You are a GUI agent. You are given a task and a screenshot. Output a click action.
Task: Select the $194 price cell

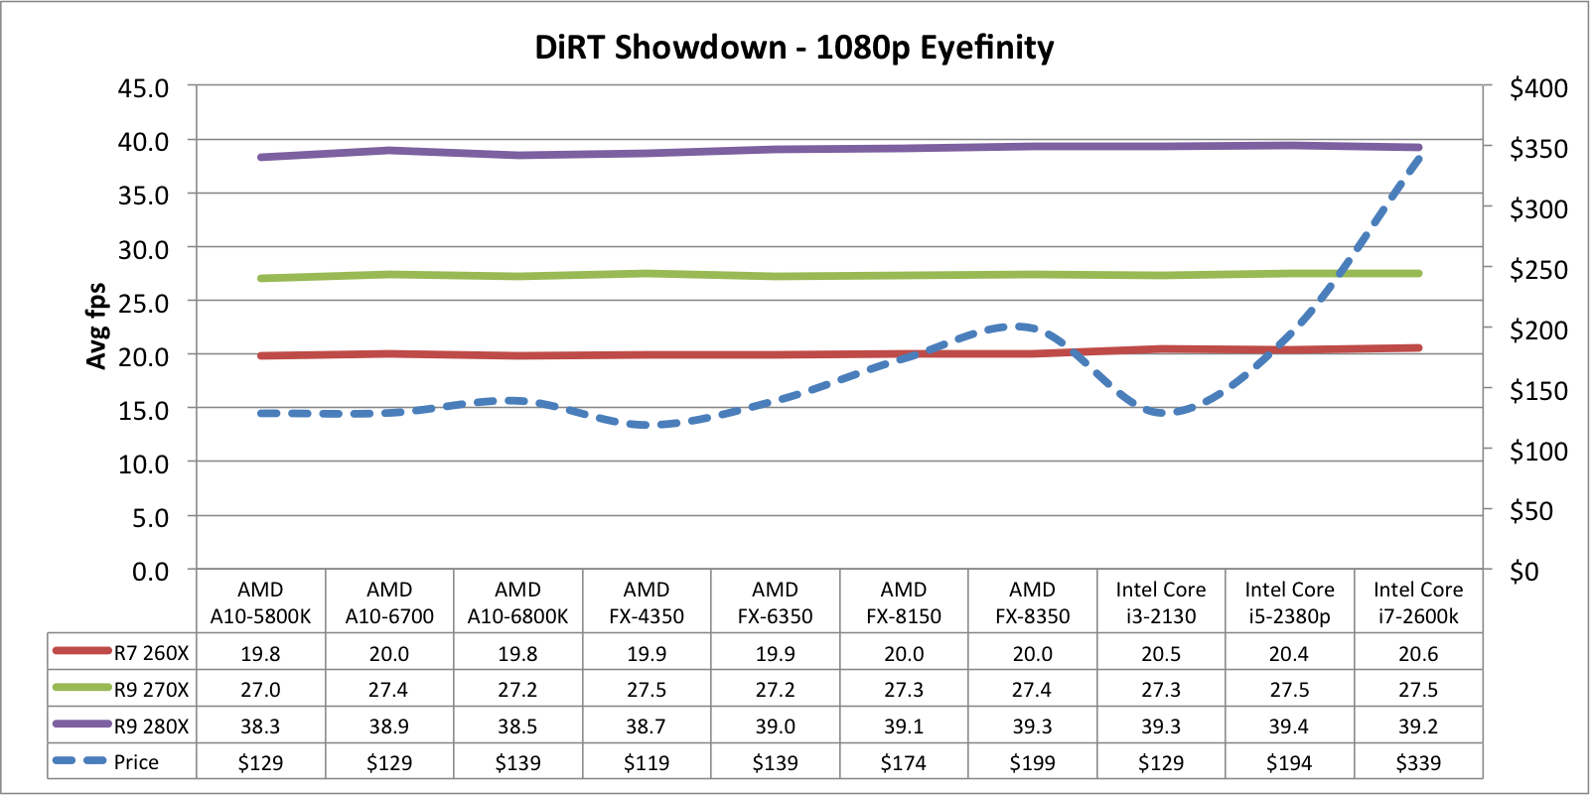[1289, 763]
